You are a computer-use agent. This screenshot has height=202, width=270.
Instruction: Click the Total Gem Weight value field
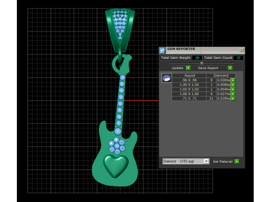tap(197, 58)
